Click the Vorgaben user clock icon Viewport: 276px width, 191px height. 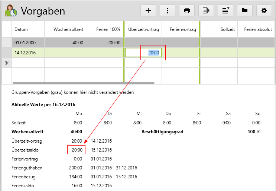[x=11, y=11]
